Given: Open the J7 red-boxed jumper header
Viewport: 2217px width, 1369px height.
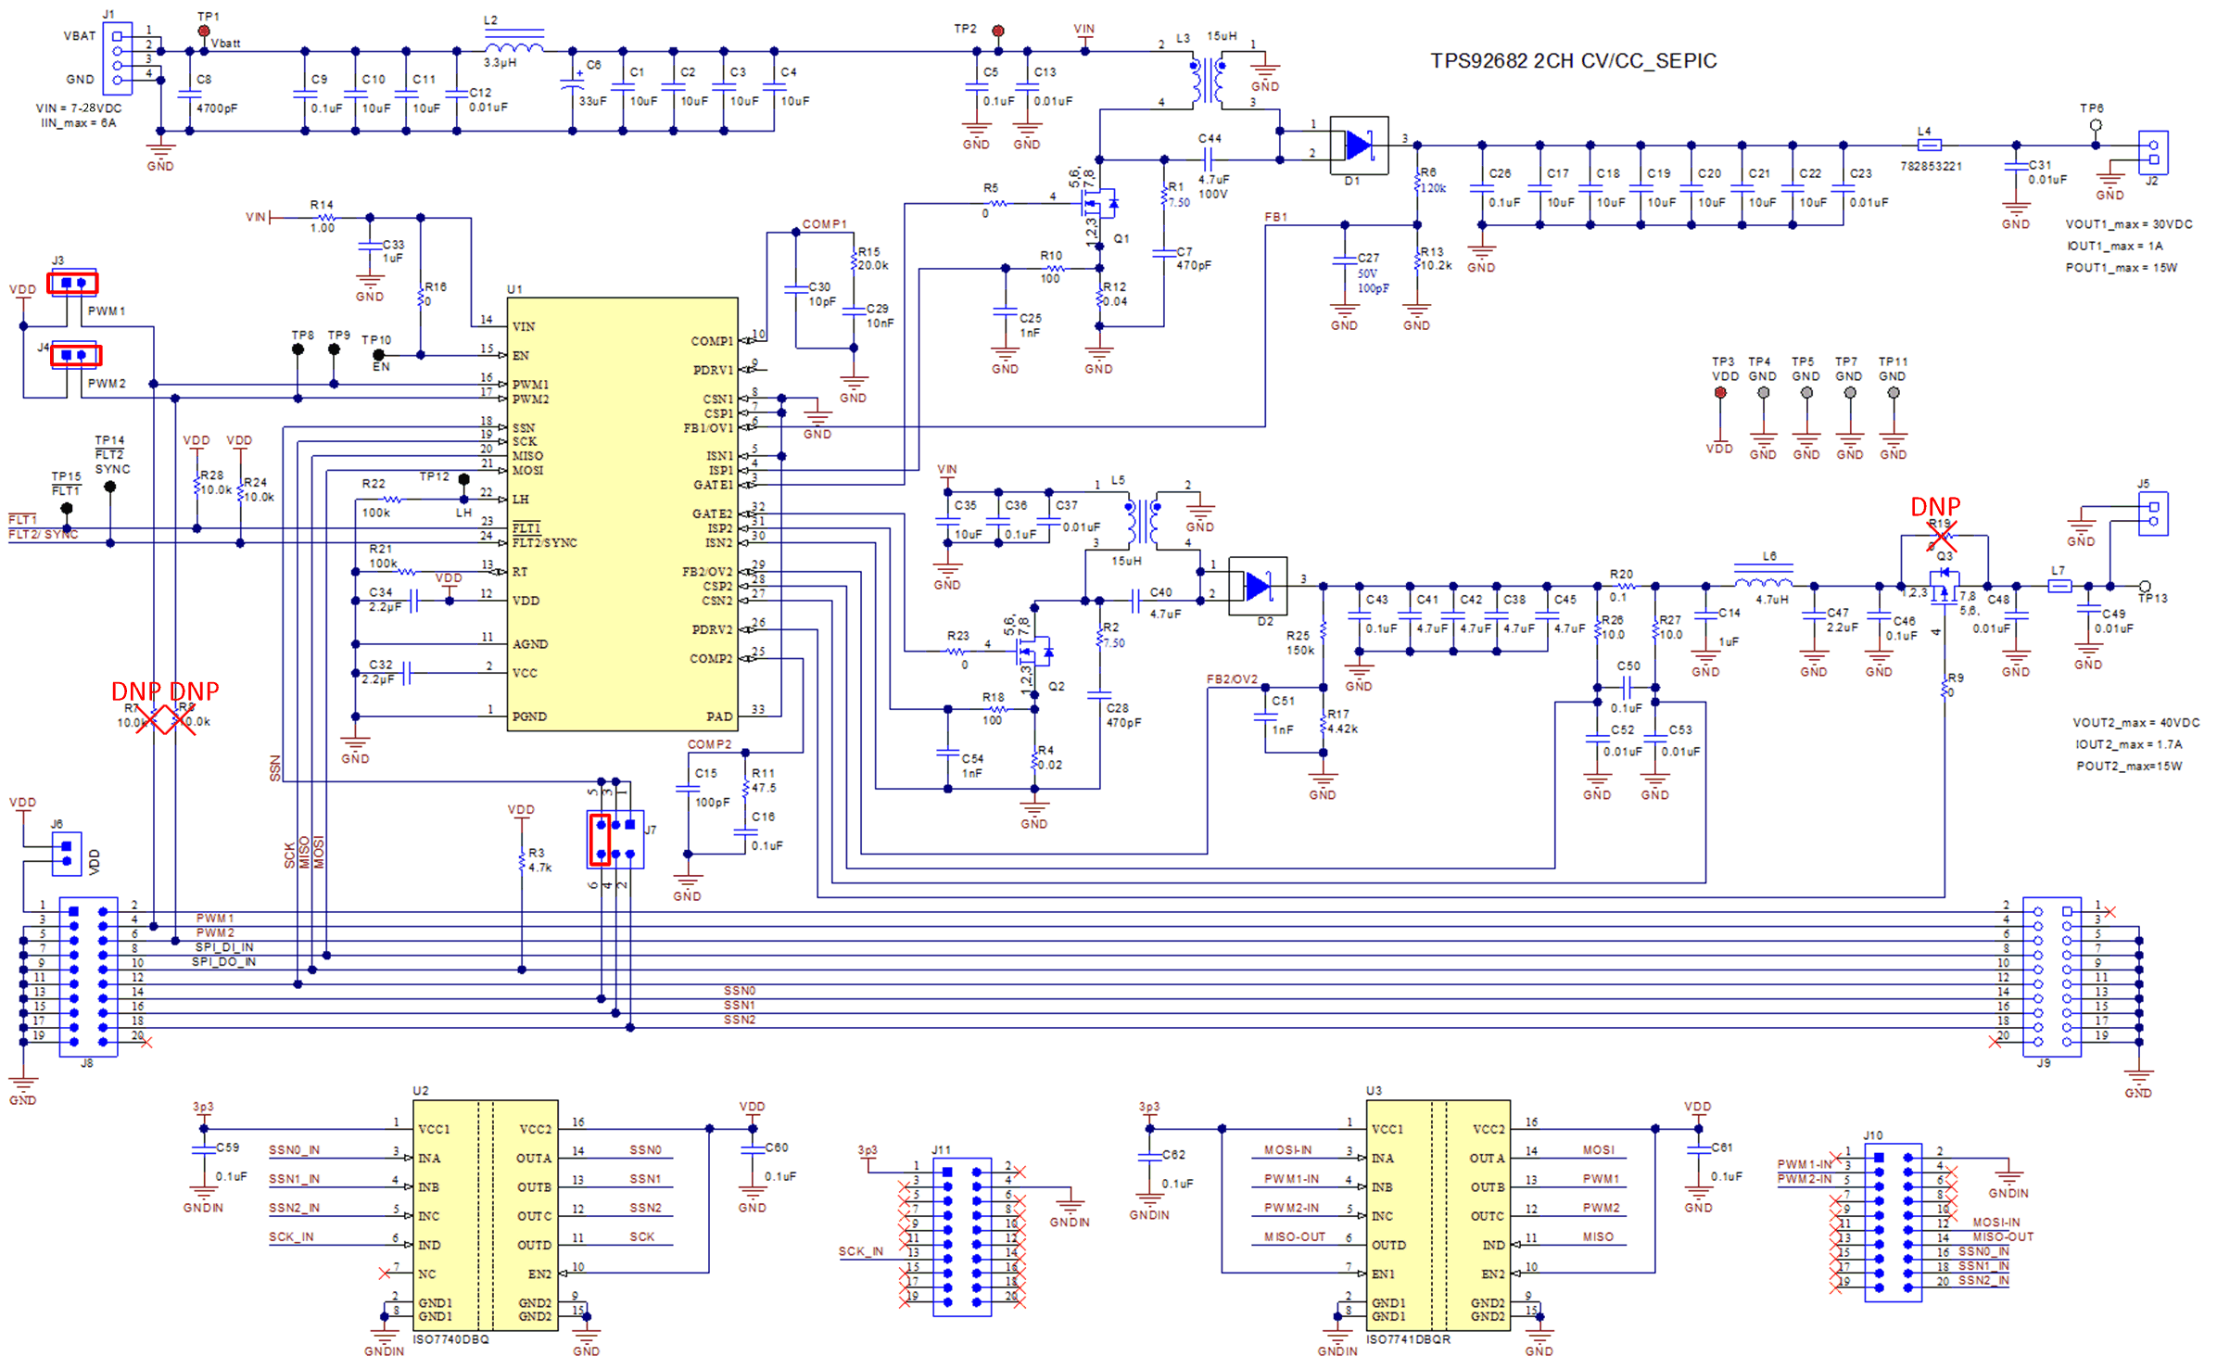Looking at the screenshot, I should click(601, 837).
